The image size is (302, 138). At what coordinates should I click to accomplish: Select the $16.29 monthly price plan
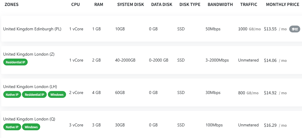(270, 125)
